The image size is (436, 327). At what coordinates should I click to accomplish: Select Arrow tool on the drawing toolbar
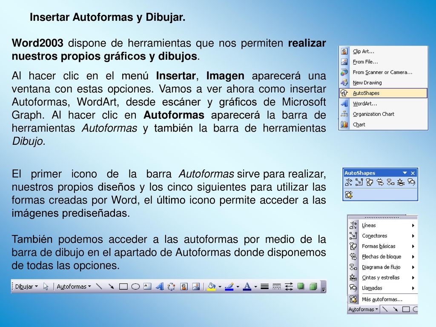click(x=111, y=287)
